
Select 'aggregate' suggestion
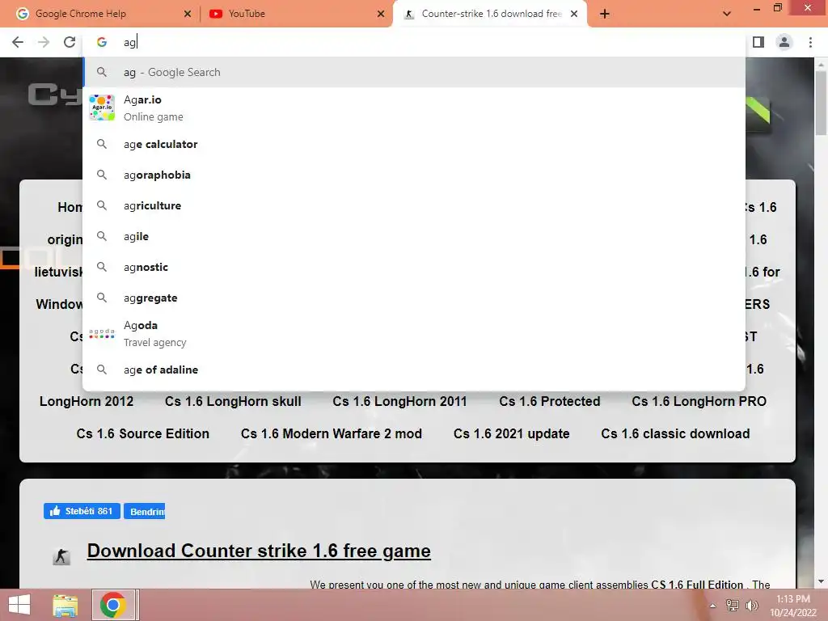[414, 298]
